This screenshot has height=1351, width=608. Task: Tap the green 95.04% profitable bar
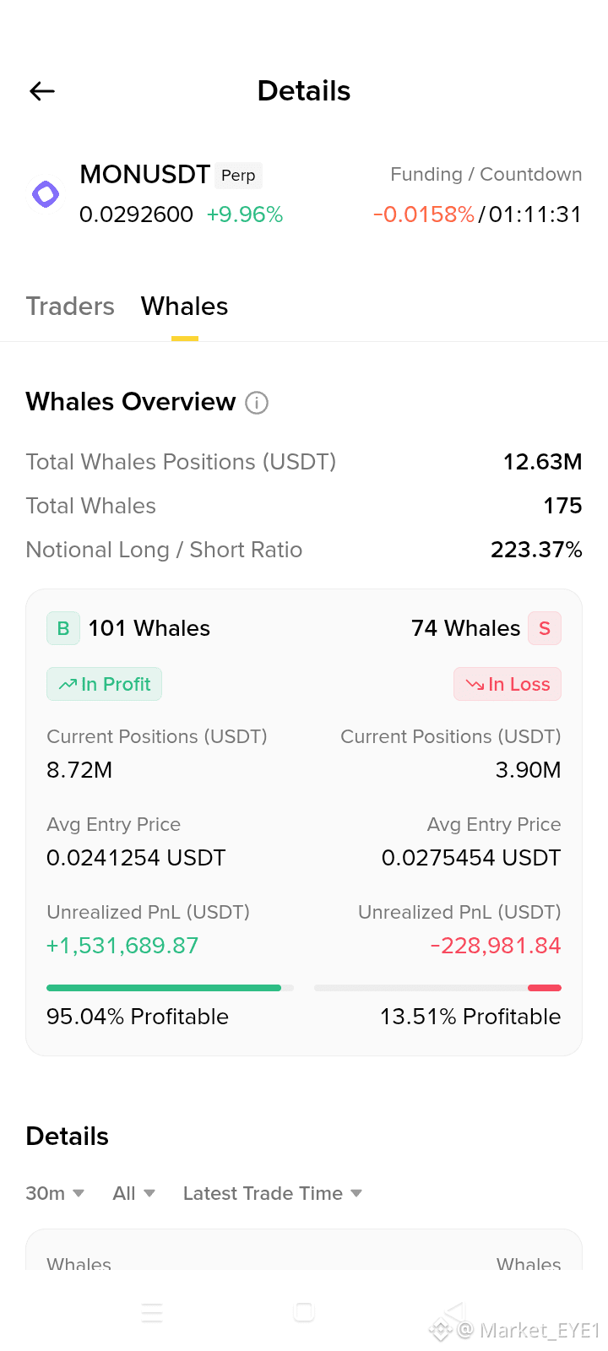(x=170, y=988)
